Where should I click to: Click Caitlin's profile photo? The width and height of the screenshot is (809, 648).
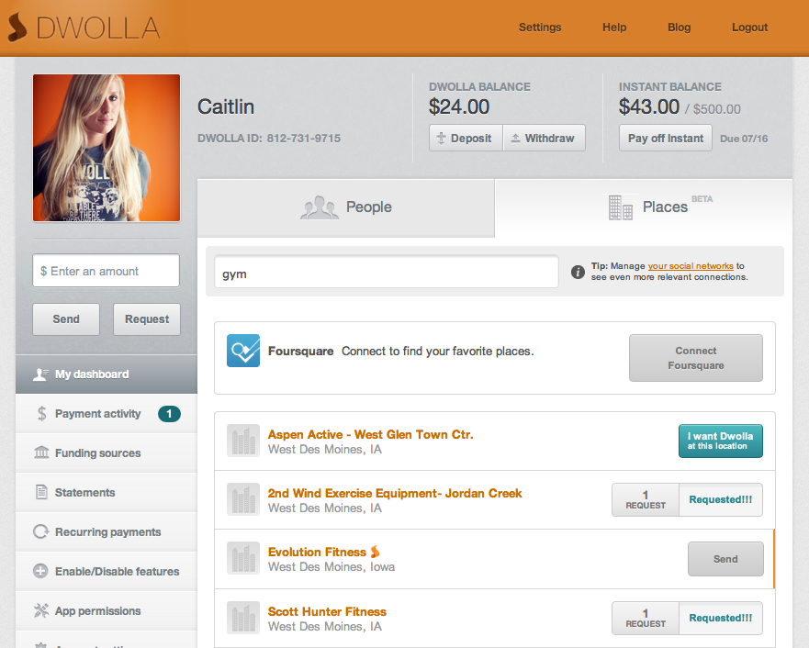[x=107, y=148]
